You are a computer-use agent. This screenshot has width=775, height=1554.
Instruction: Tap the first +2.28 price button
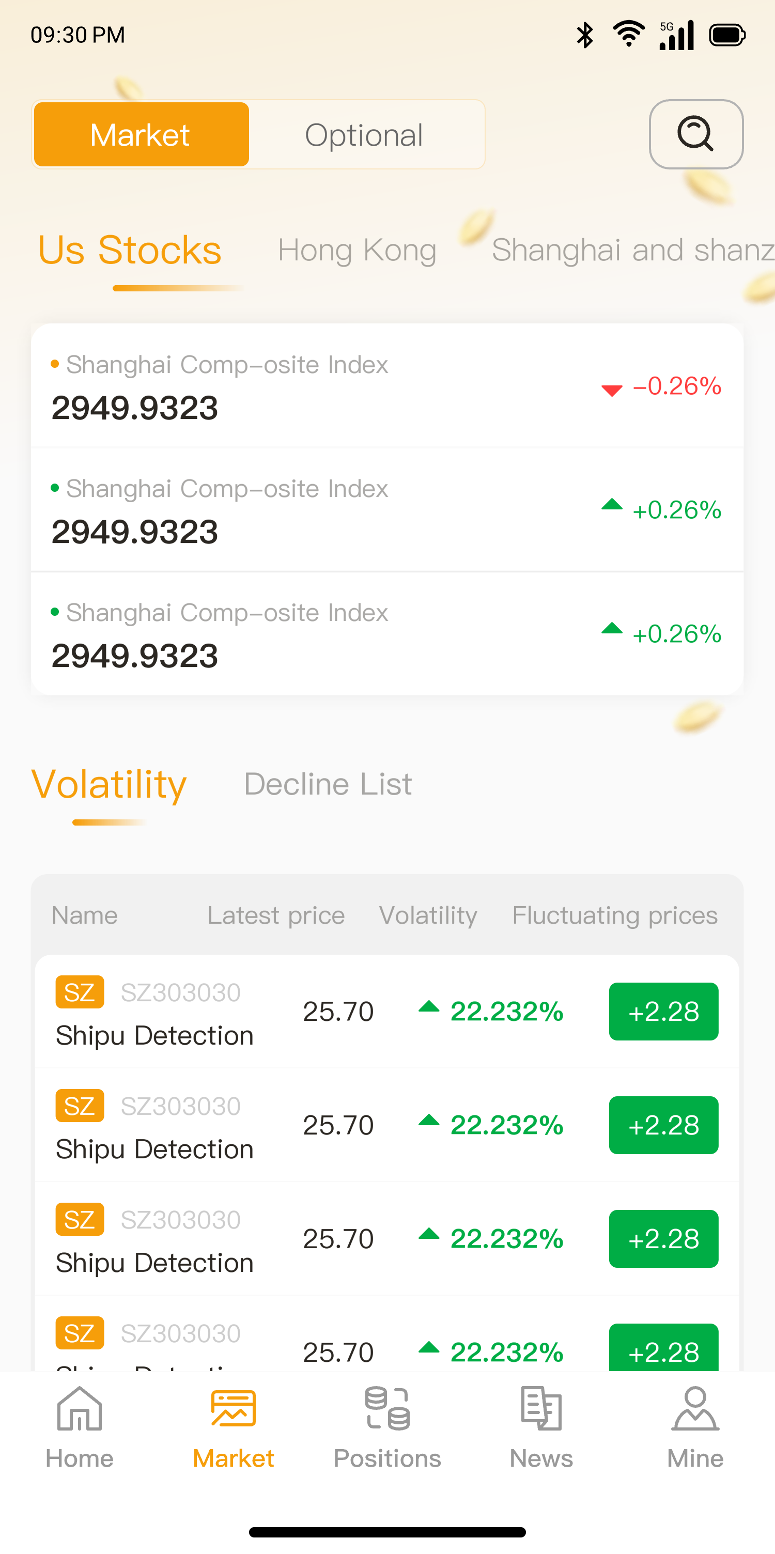coord(663,1012)
